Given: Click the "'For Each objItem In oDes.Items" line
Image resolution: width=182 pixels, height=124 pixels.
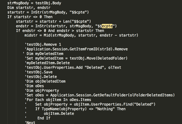Looking at the screenshot, I should click(58, 100).
